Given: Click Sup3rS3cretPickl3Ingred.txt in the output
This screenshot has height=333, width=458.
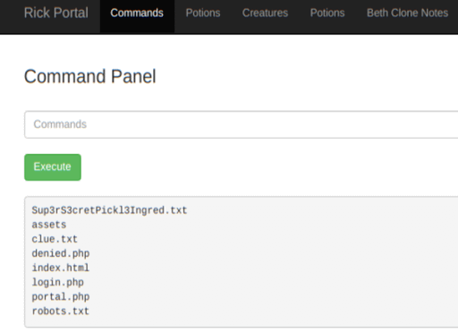Looking at the screenshot, I should [109, 210].
